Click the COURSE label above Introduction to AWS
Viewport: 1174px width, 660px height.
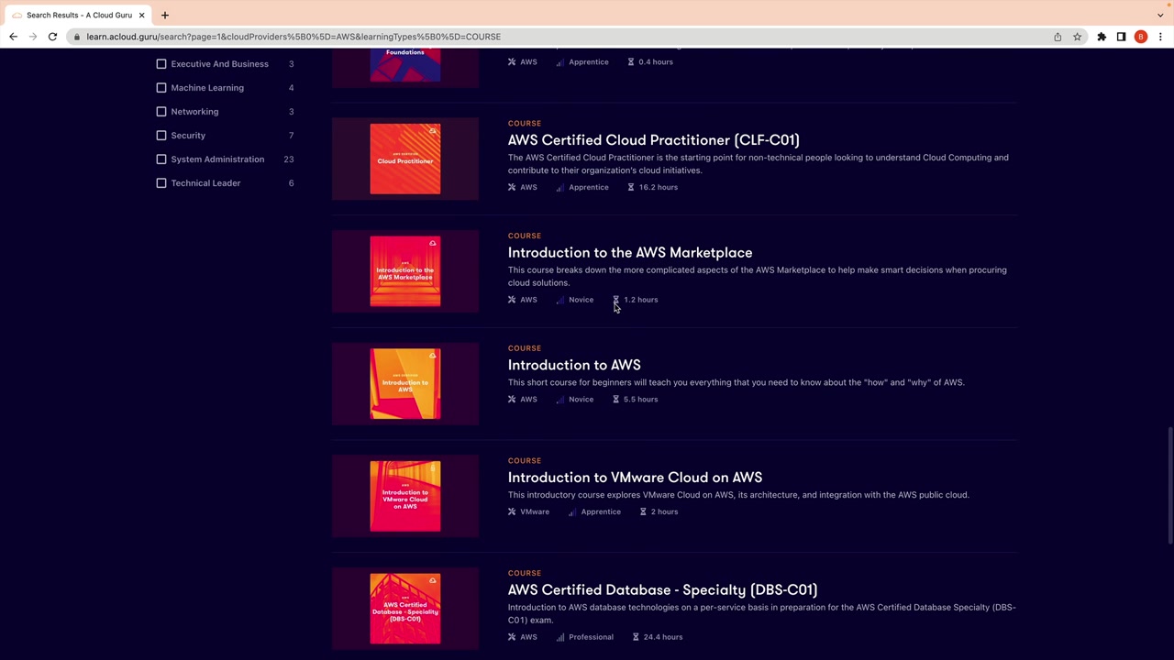(525, 348)
